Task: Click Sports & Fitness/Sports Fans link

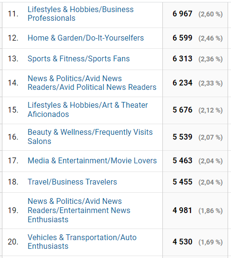Action: (x=79, y=59)
